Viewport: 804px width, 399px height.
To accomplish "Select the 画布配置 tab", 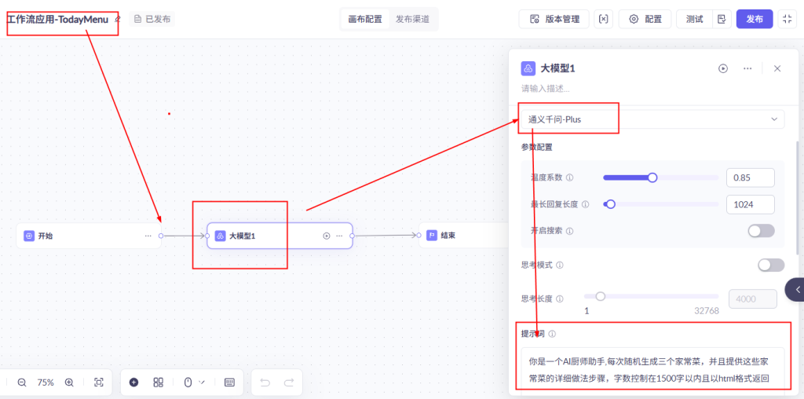I will pos(365,19).
